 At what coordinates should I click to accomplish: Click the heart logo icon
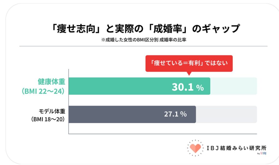(195, 148)
